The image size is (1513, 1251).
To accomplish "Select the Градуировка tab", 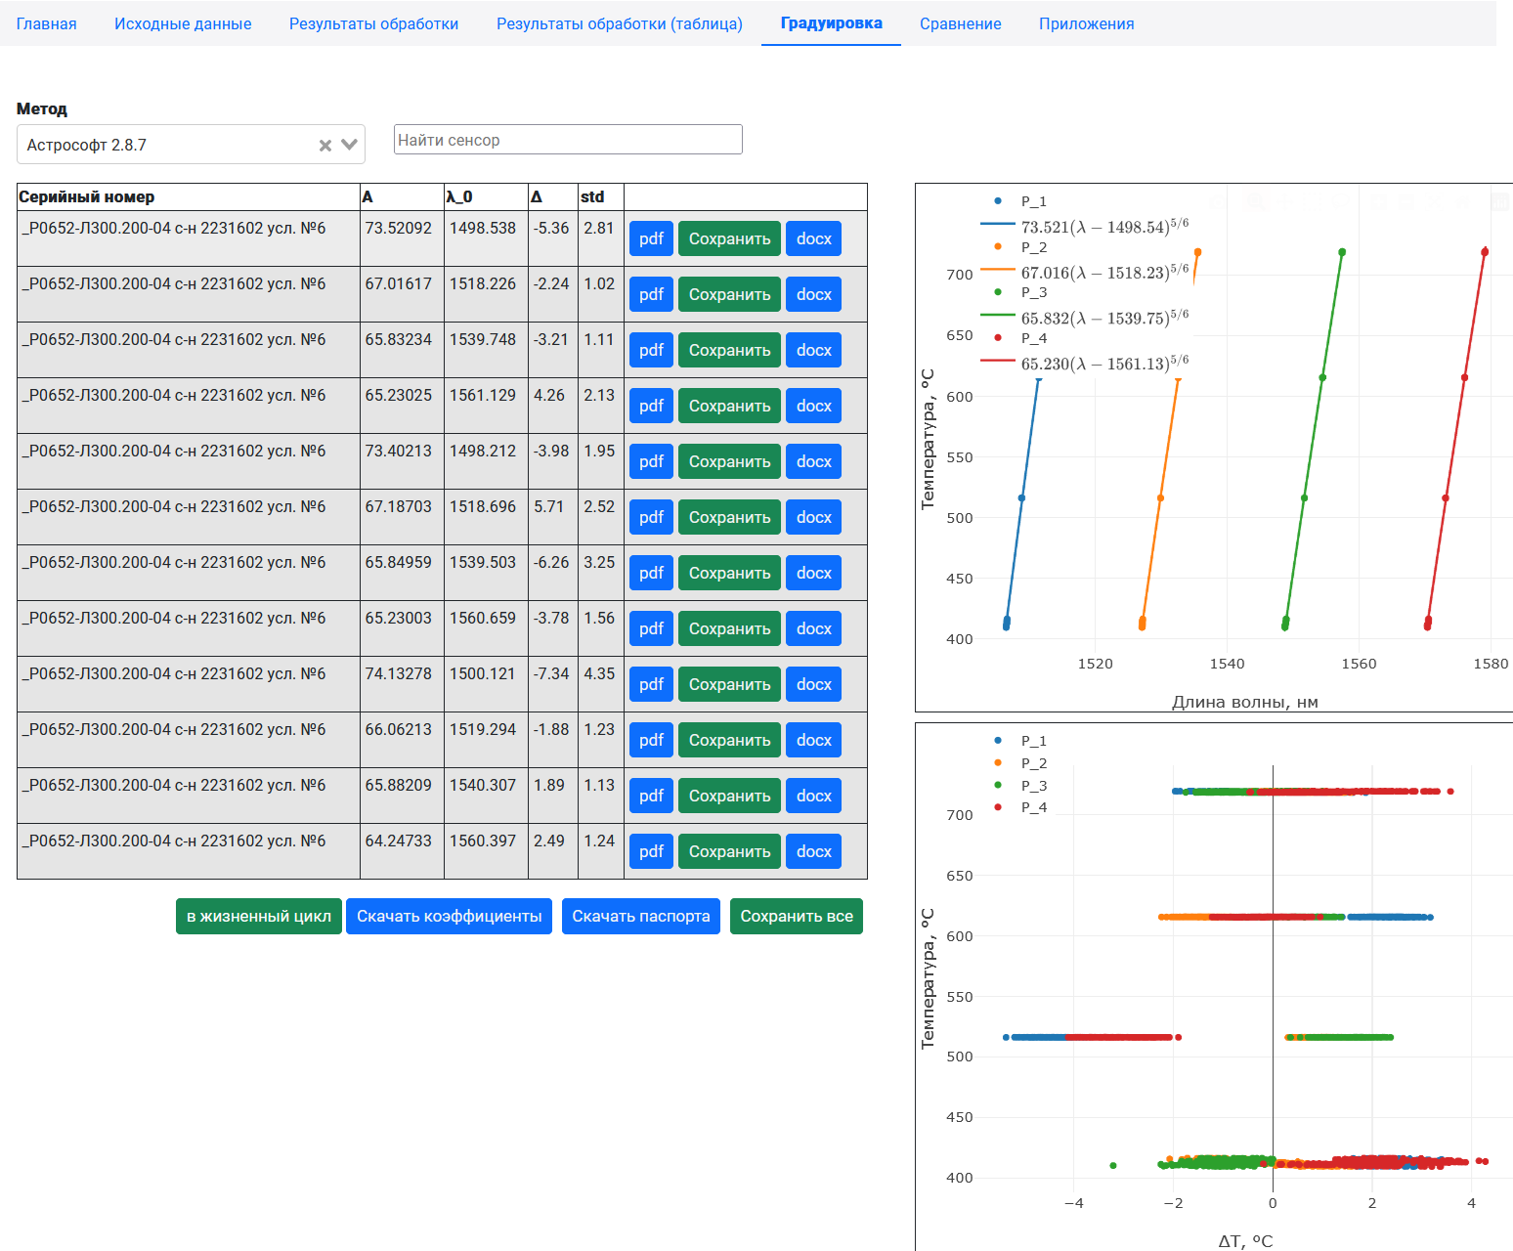I will pyautogui.click(x=831, y=23).
